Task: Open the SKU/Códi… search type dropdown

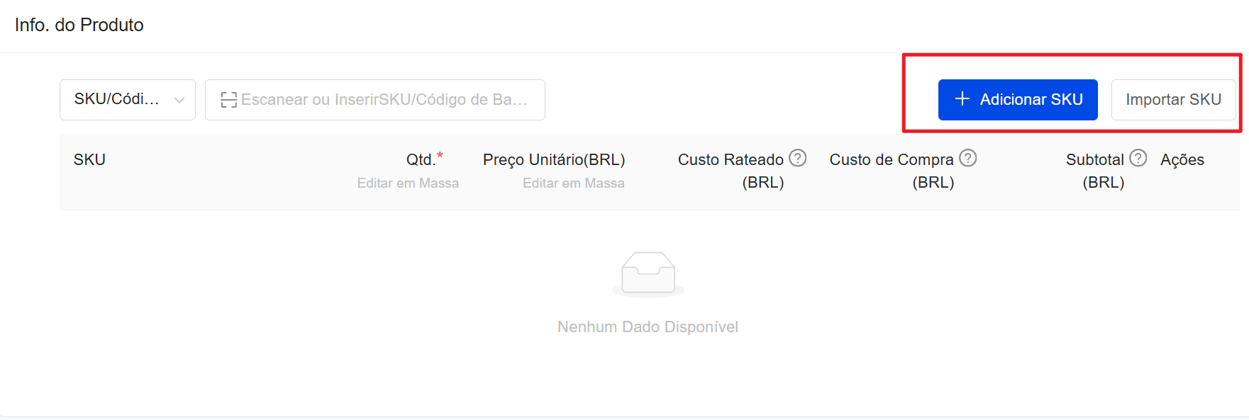Action: pyautogui.click(x=128, y=100)
